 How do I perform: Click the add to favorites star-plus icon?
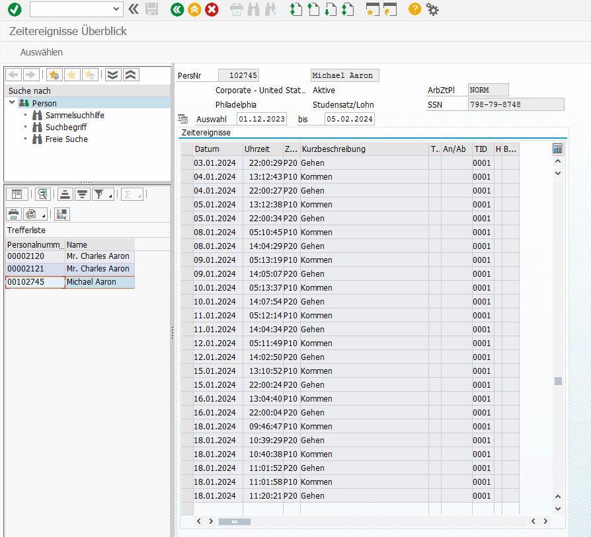[54, 75]
